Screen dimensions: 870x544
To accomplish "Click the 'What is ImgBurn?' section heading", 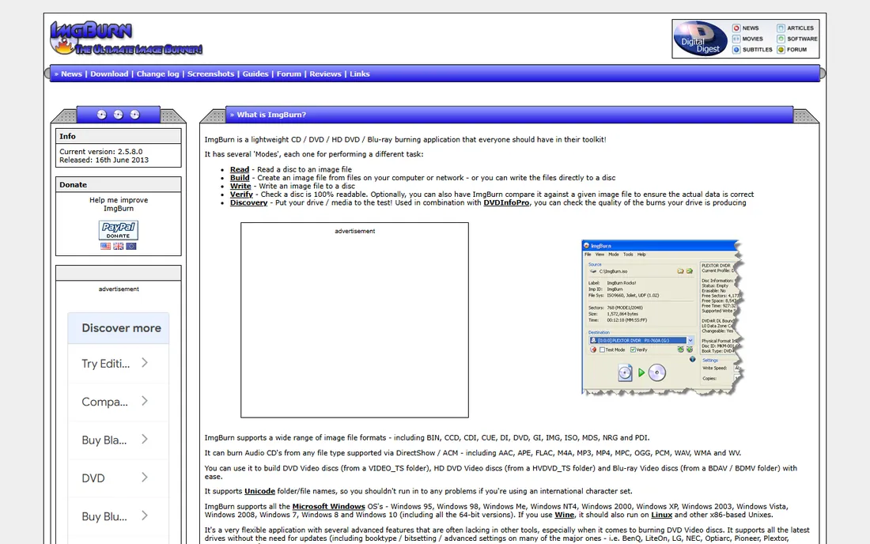I will pos(271,115).
